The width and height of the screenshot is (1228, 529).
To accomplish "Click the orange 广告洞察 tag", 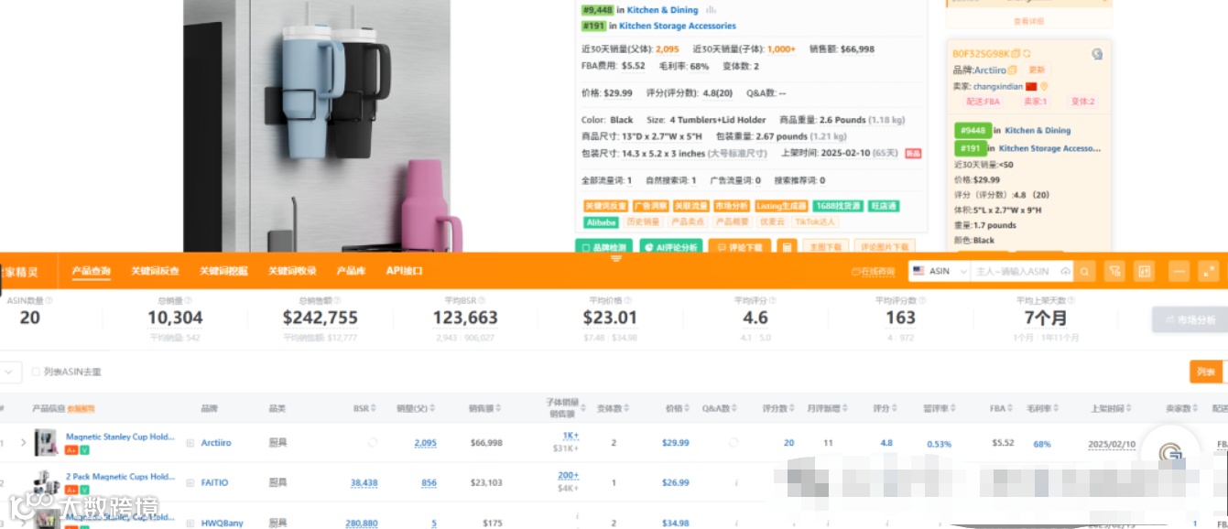I will click(x=649, y=206).
